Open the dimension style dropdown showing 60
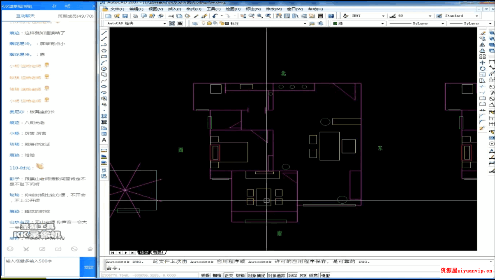The width and height of the screenshot is (495, 280). (430, 16)
